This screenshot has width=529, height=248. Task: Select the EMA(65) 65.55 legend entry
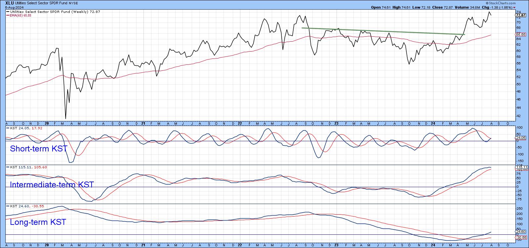(19, 16)
